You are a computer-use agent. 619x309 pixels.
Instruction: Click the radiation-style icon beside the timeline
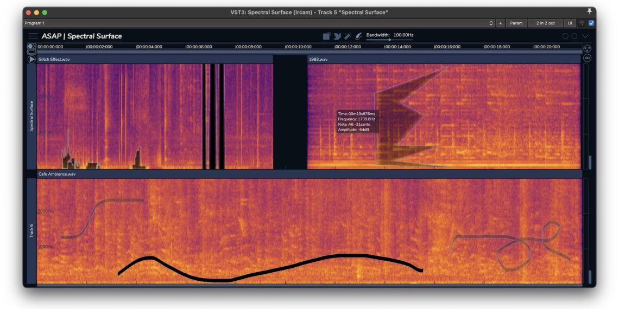[x=587, y=48]
